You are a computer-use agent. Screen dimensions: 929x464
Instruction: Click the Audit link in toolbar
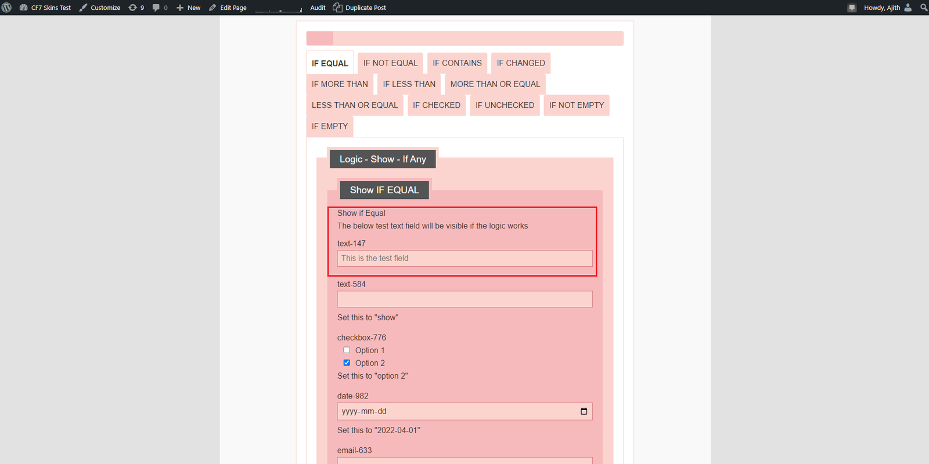click(318, 8)
